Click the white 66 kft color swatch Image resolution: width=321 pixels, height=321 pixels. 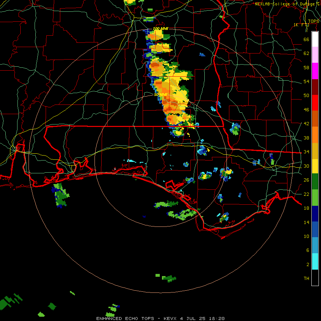[315, 39]
